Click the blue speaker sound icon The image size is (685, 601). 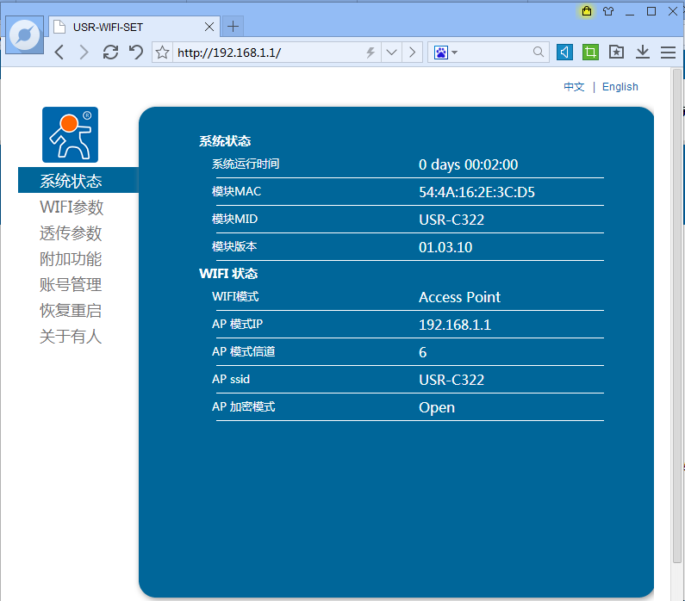click(564, 53)
